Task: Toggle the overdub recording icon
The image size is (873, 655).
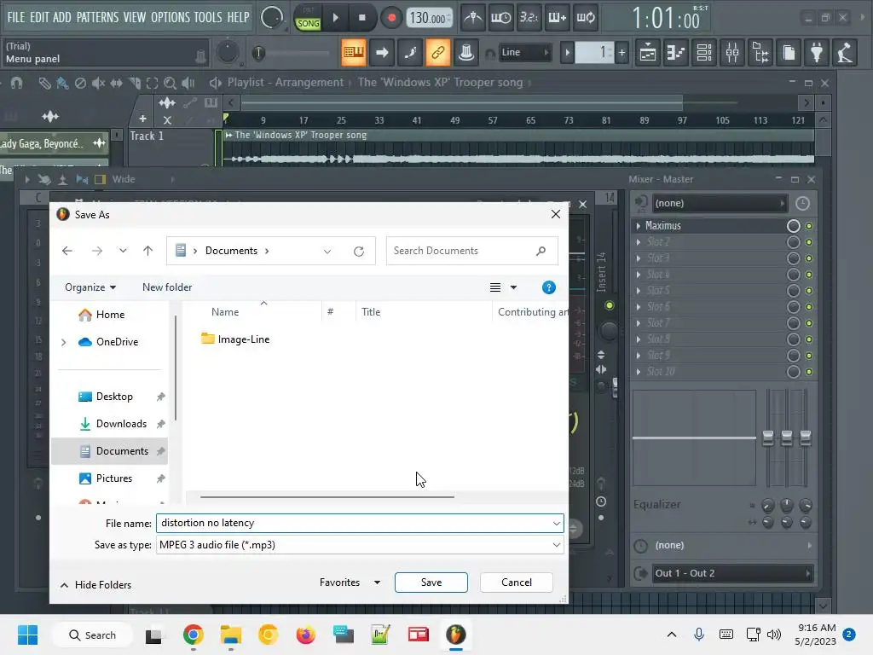Action: [557, 18]
